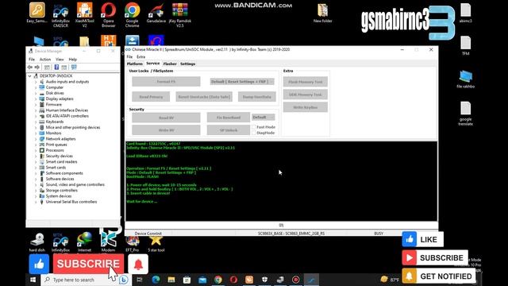Click the Opera icon in the taskbar
The height and width of the screenshot is (286, 508).
coord(233,280)
